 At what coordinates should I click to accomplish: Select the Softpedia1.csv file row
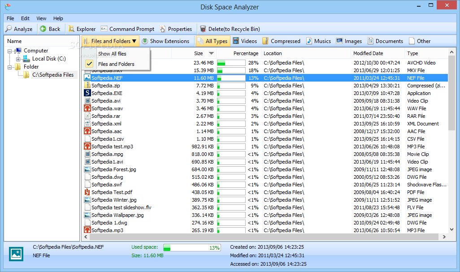(x=265, y=139)
